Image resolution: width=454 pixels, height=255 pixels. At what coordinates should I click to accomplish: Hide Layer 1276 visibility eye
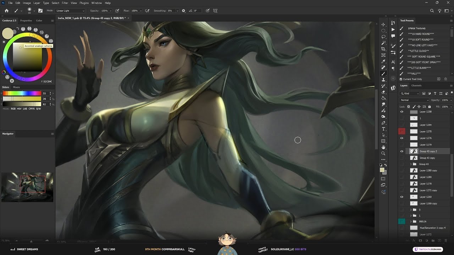(402, 138)
